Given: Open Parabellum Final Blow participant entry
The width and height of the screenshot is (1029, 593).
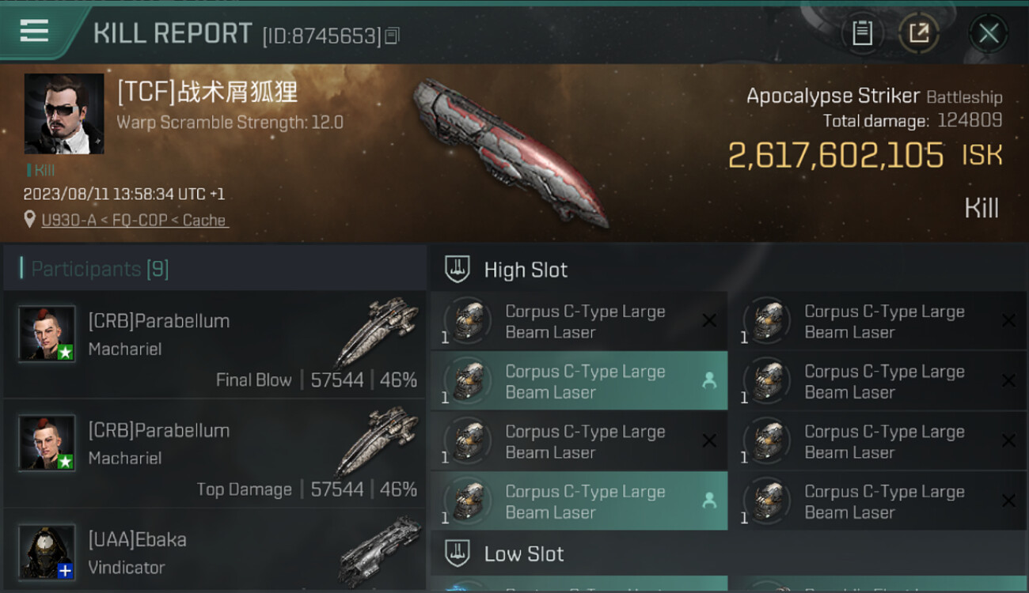Looking at the screenshot, I should pos(215,345).
